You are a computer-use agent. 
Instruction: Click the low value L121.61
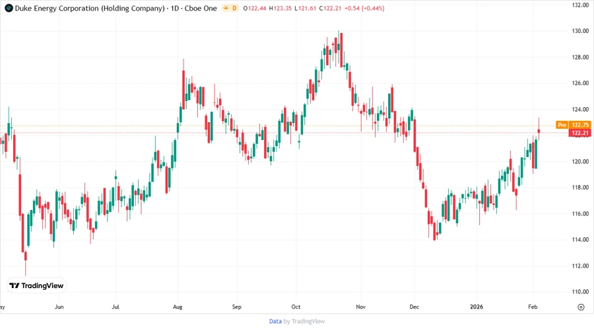point(306,8)
